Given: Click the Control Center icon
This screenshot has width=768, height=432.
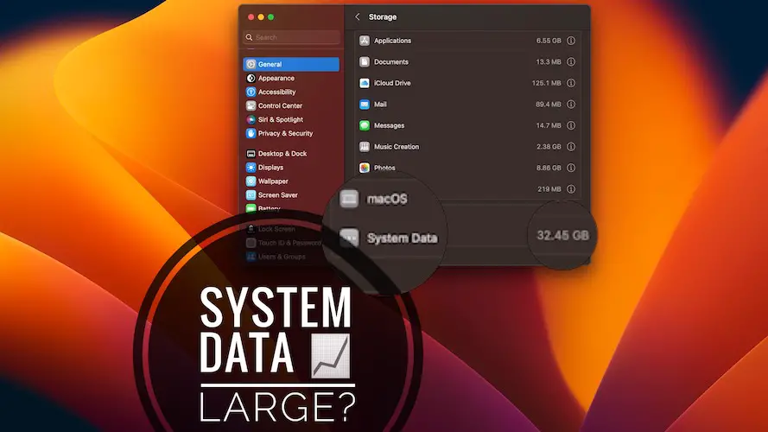Looking at the screenshot, I should coord(251,105).
